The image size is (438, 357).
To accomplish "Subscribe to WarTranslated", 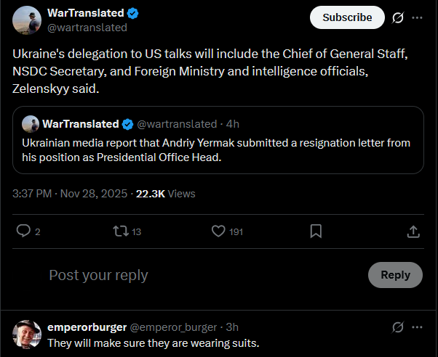I will pos(347,17).
